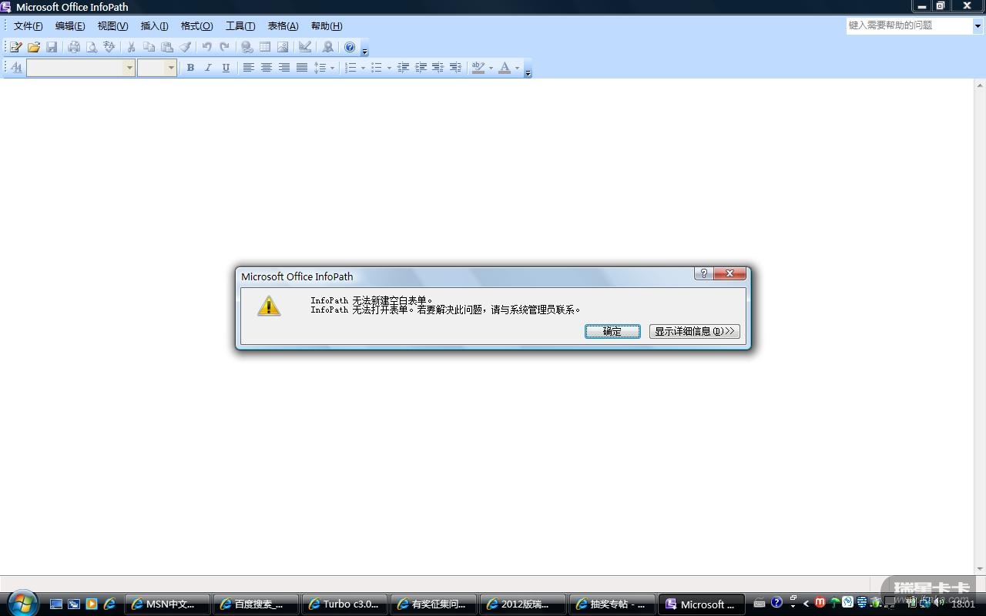Click the Open folder toolbar icon
Screen dimensions: 986x616
click(x=34, y=47)
